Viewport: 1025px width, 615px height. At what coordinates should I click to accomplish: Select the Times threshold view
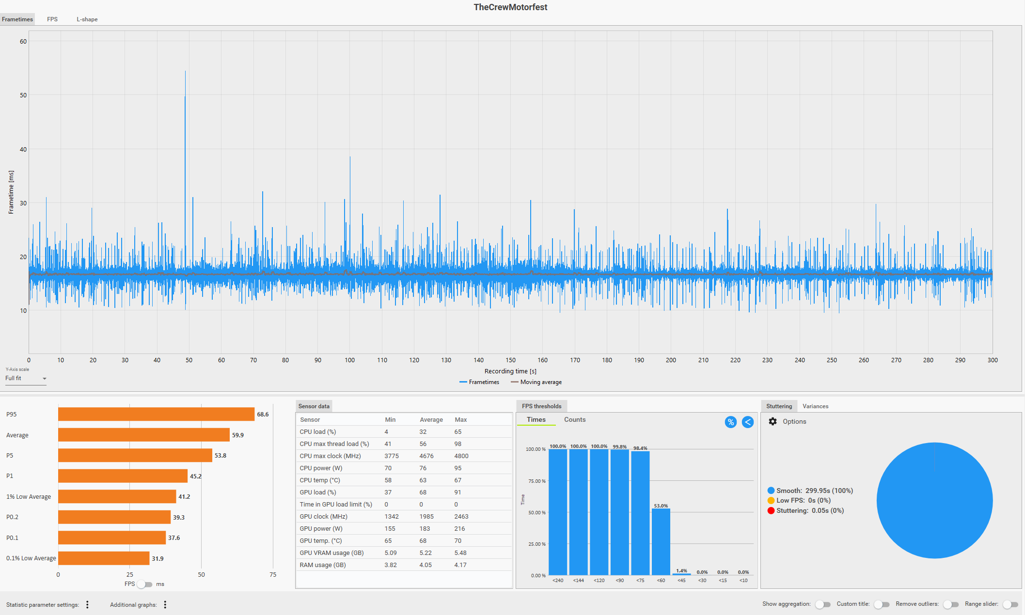536,420
